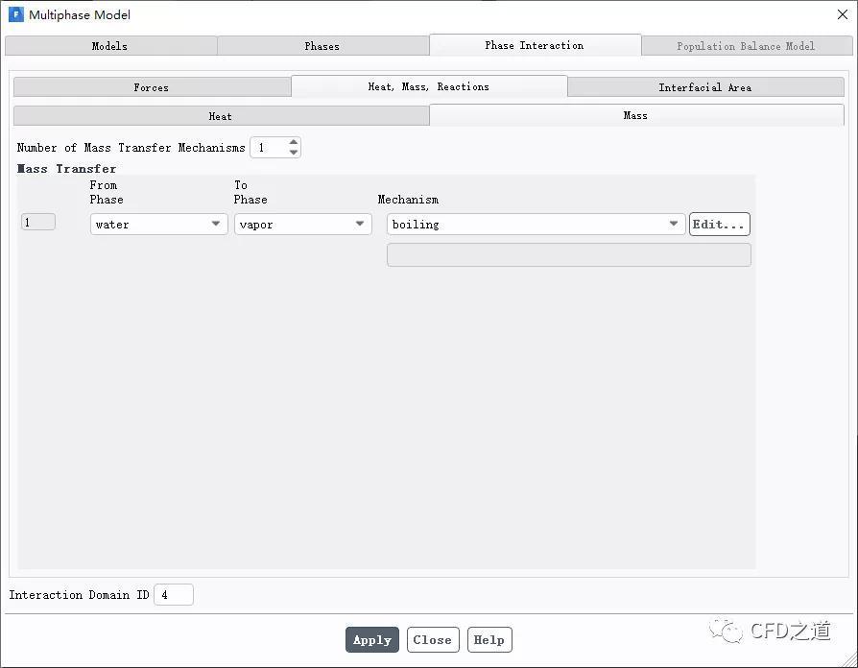
Task: Switch to the Heat sub-tab
Action: [221, 116]
